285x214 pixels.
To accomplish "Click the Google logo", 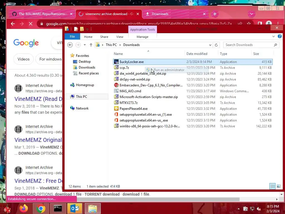I will 26,43.
